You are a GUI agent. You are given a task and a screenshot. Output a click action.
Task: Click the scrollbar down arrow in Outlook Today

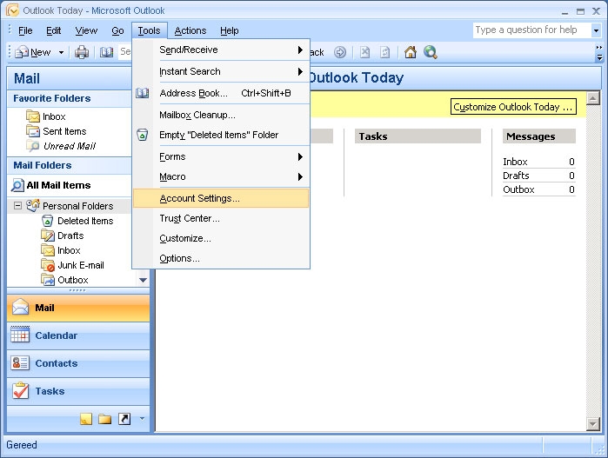593,424
